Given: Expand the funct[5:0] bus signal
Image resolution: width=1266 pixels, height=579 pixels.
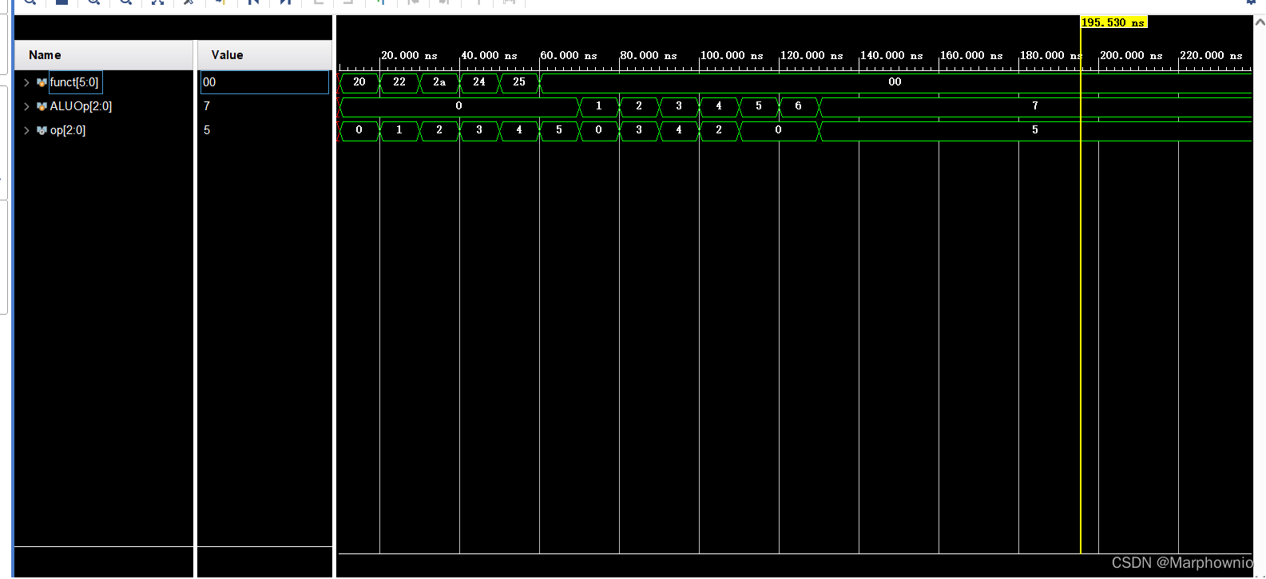Looking at the screenshot, I should (x=26, y=82).
